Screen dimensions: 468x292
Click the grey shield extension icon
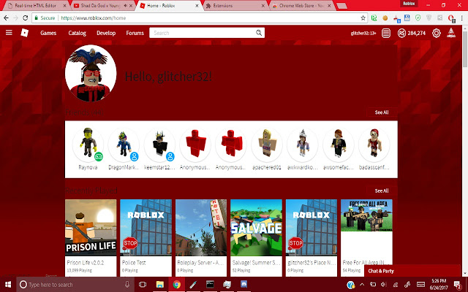pos(429,18)
